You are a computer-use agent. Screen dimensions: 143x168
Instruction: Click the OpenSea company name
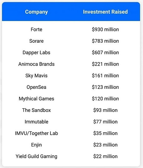36,87
